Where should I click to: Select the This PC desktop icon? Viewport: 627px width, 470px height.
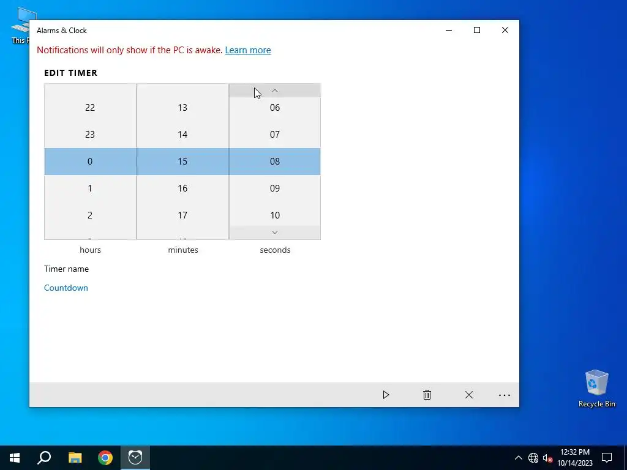[20, 26]
